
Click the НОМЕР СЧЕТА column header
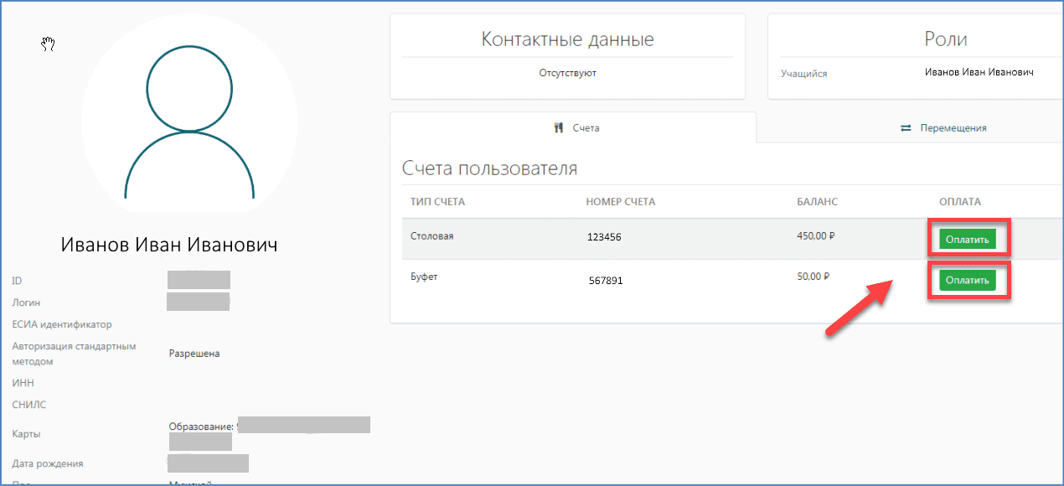pyautogui.click(x=620, y=202)
